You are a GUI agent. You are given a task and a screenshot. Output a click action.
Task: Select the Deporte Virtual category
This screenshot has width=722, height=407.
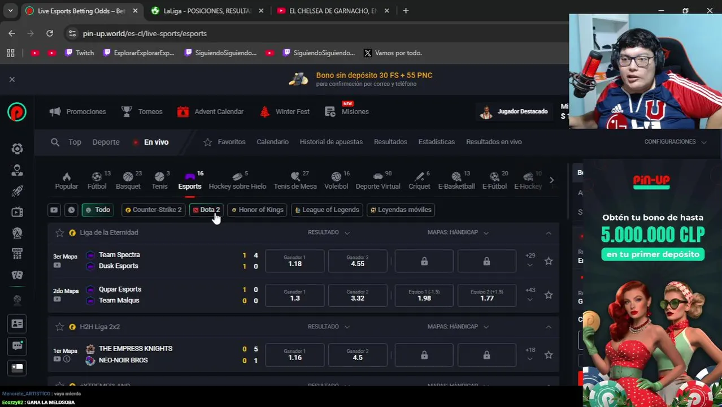(378, 180)
